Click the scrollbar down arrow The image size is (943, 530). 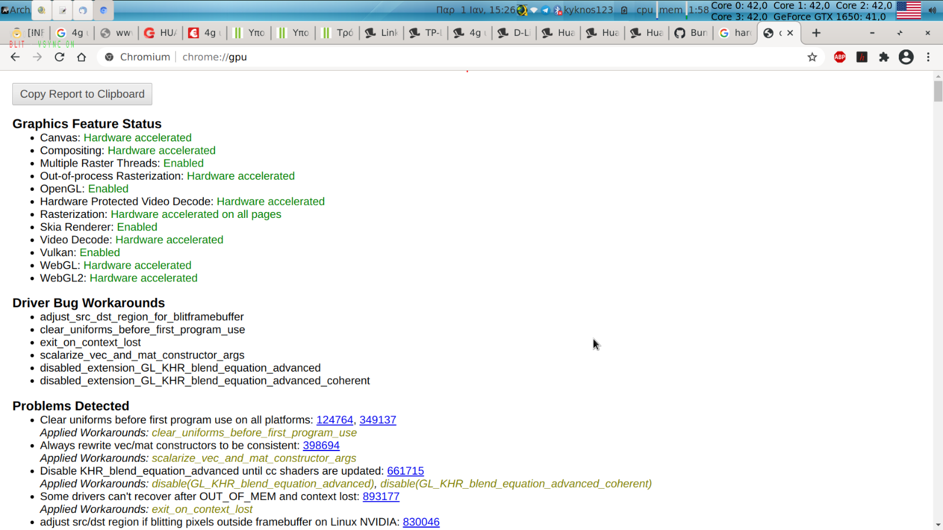click(x=938, y=525)
